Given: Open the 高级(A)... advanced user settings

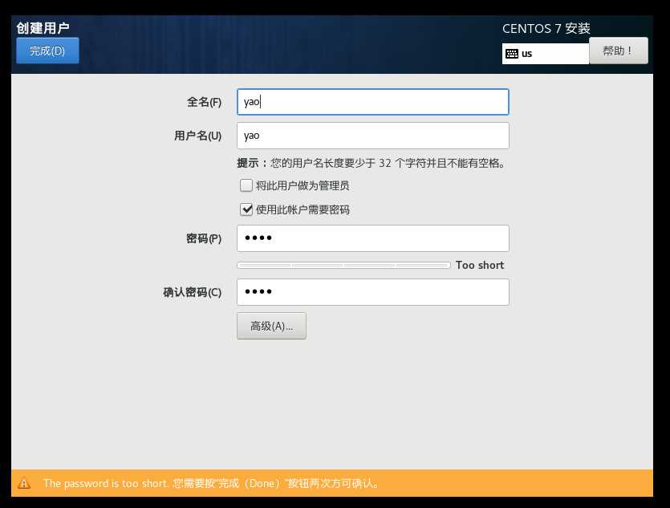Looking at the screenshot, I should click(x=271, y=325).
